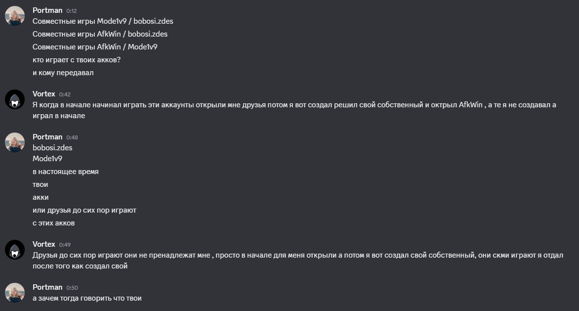579x311 pixels.
Task: Click Vortex's avatar on the 0:42 message
Action: (15, 99)
